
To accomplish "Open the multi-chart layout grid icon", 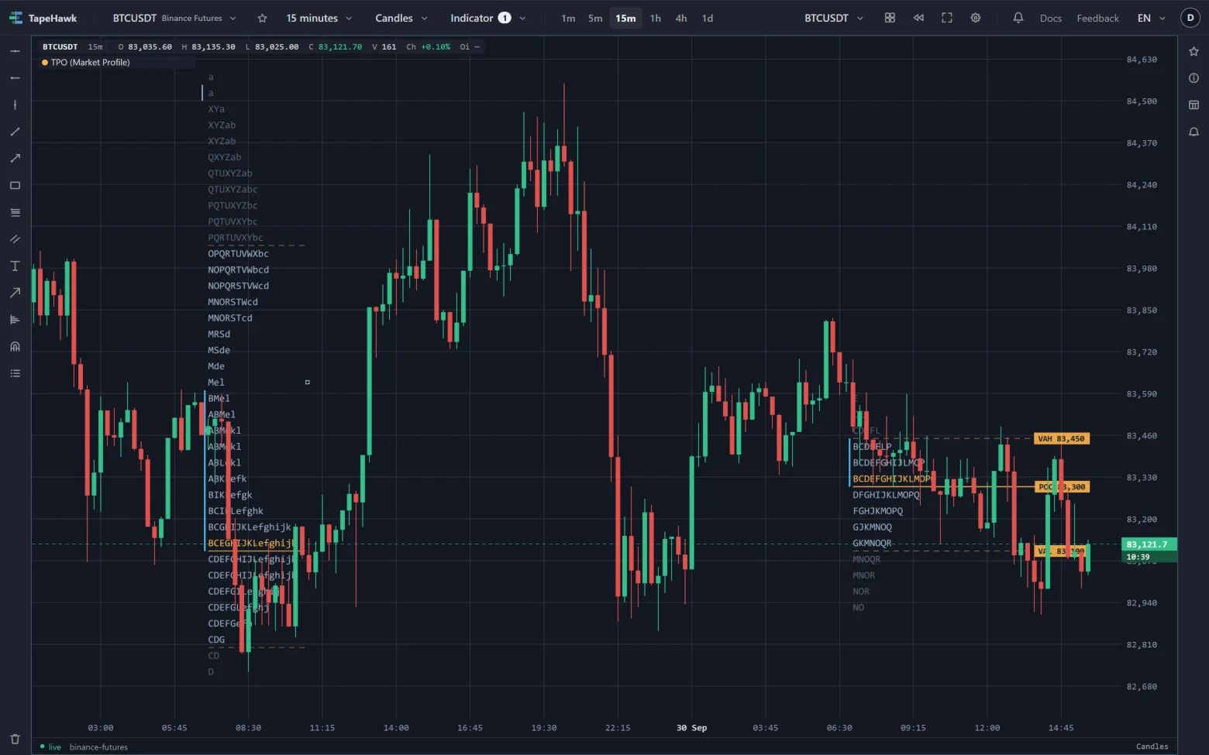I will pyautogui.click(x=890, y=18).
